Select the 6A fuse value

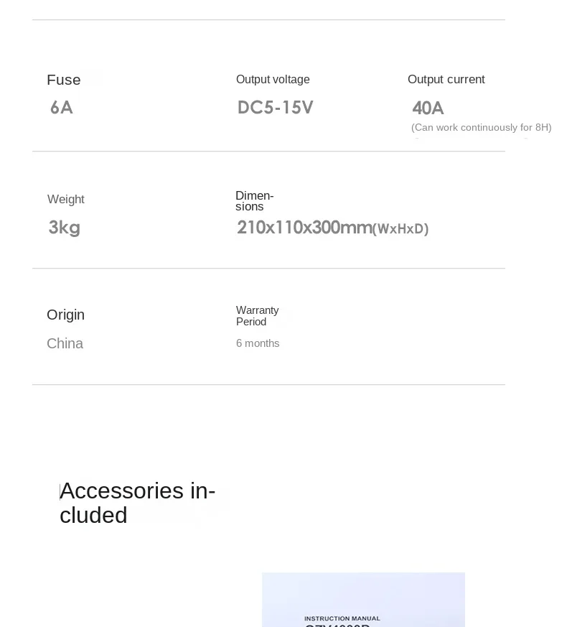(62, 108)
